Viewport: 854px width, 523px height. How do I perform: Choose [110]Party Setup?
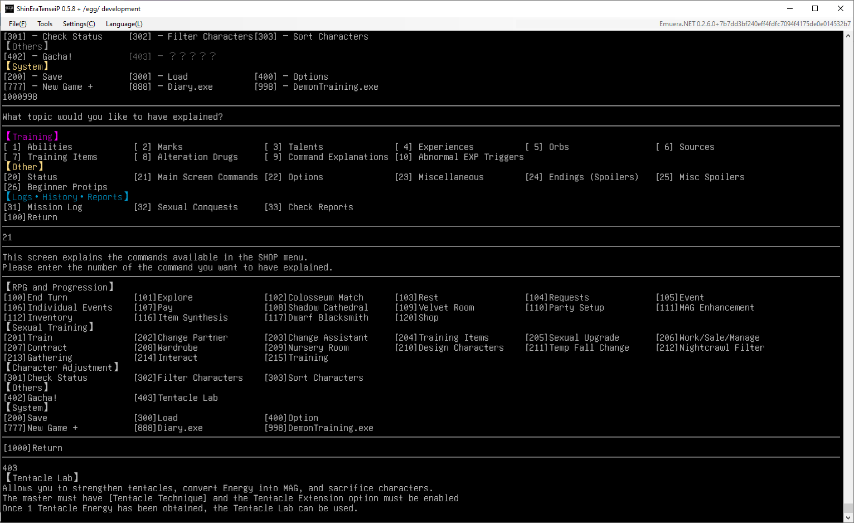pos(565,308)
